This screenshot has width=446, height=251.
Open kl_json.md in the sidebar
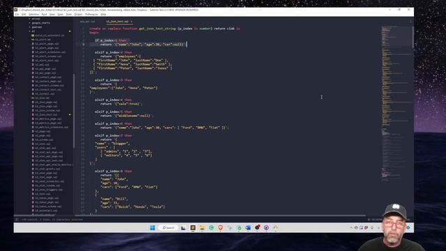[x=42, y=98]
